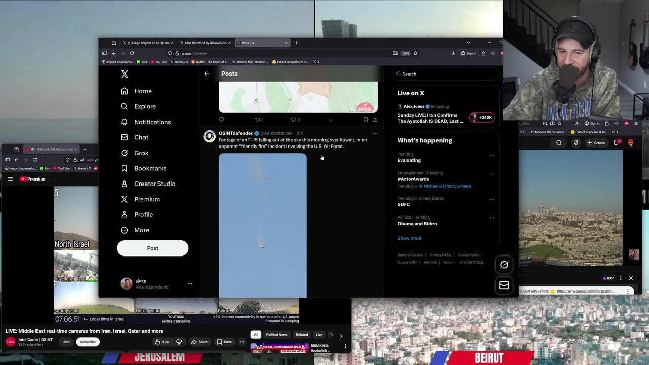Open Notifications in X sidebar

[x=146, y=122]
